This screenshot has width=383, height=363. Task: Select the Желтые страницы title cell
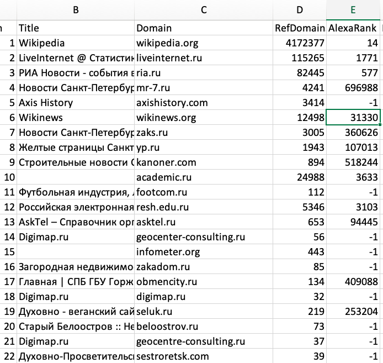point(76,148)
